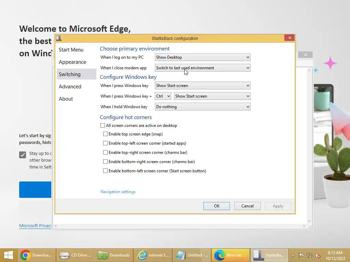Viewport: 350px width, 262px height.
Task: Open Action Center flag tray icon
Action: coord(301,255)
